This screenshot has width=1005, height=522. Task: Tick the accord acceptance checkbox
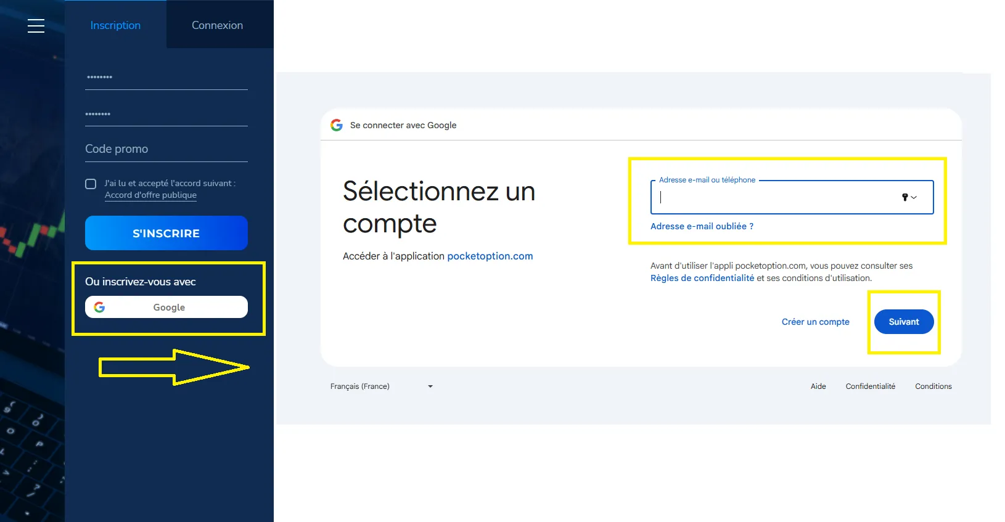[x=91, y=184]
